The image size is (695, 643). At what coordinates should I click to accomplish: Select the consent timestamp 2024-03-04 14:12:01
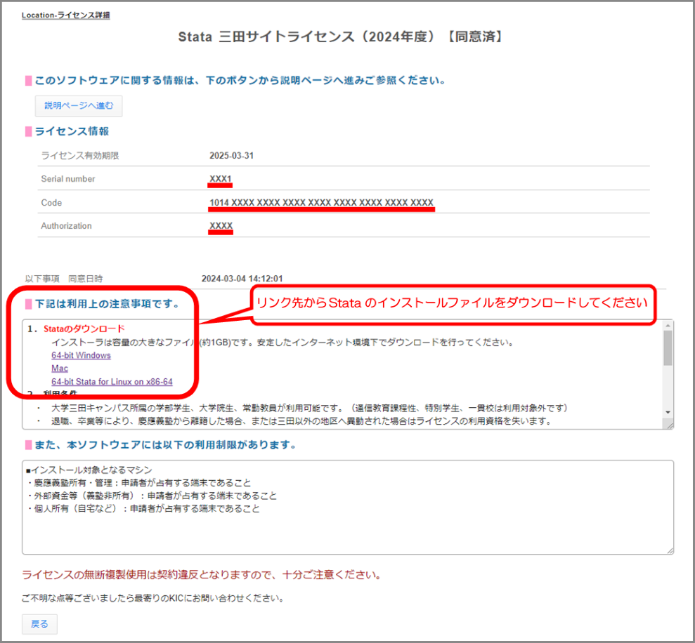tap(242, 279)
